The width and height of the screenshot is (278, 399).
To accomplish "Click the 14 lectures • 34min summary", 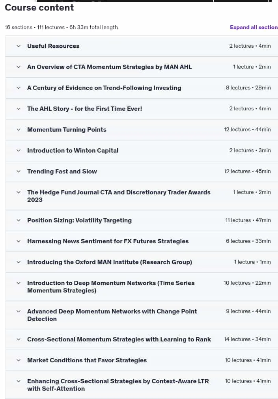I will 247,339.
